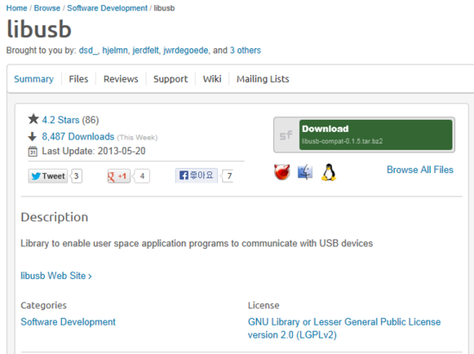Go to the Wiki tab

point(212,79)
